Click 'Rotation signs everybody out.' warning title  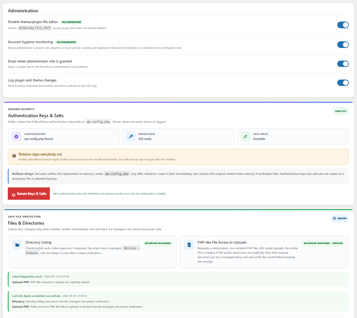41,154
